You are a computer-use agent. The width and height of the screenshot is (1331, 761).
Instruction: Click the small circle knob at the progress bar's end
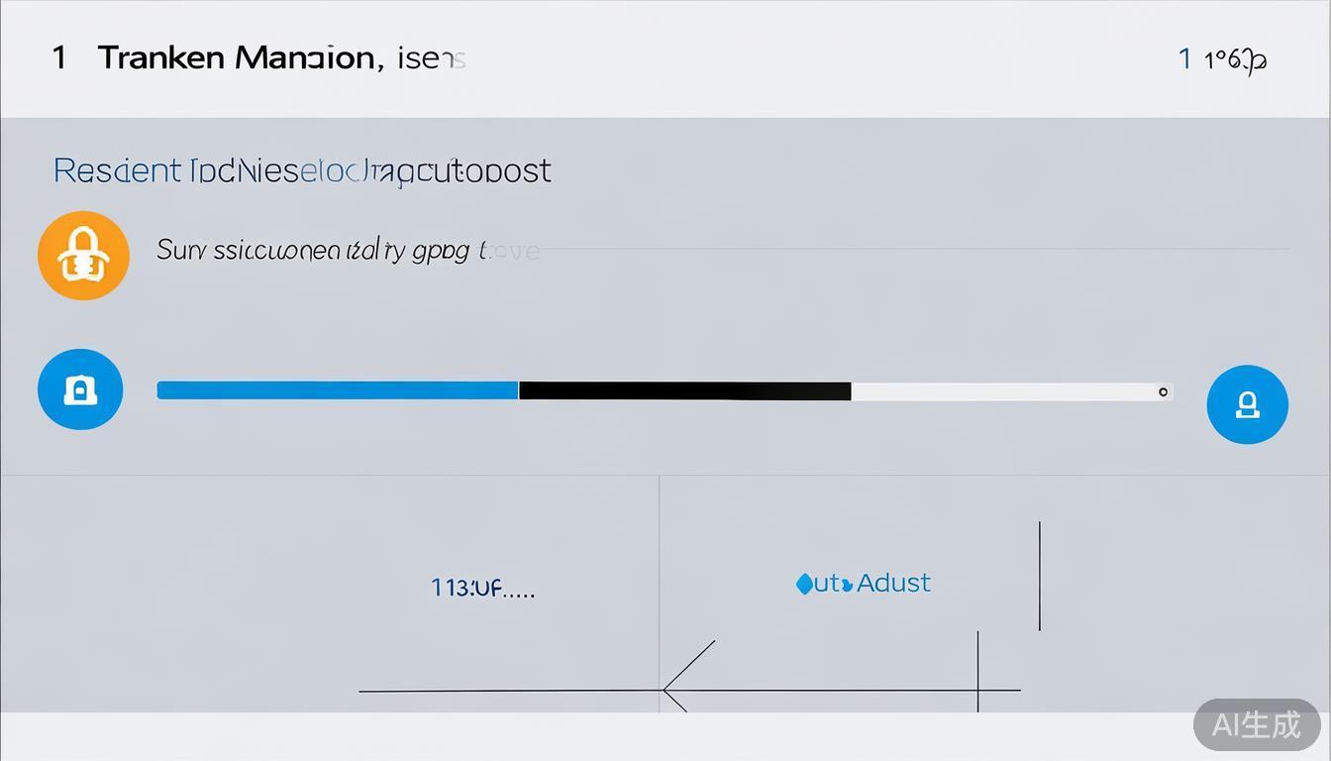1163,391
